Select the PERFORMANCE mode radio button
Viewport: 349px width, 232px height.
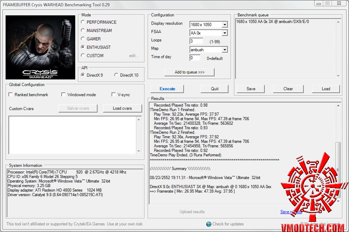pyautogui.click(x=83, y=22)
